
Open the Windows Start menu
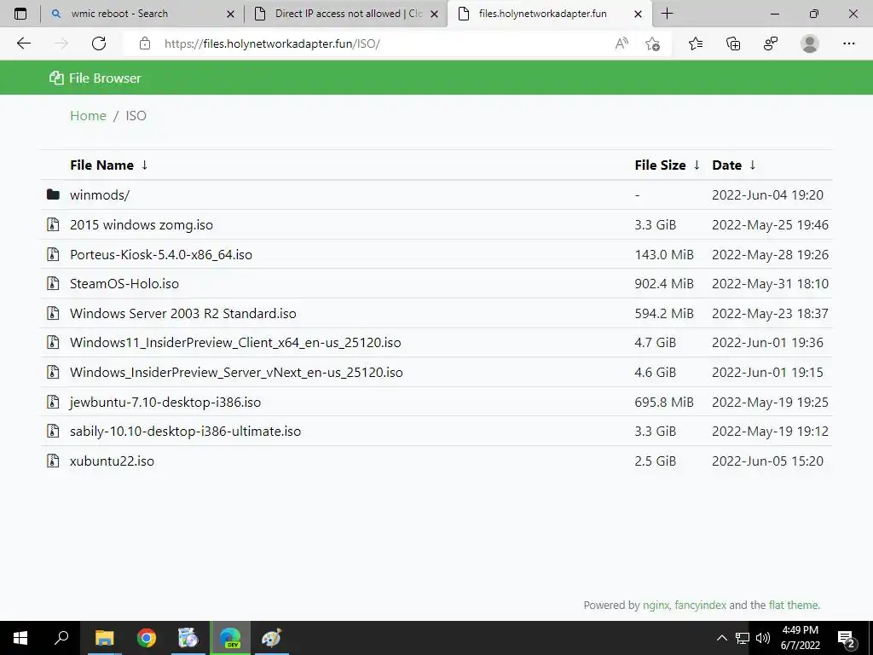(x=20, y=638)
